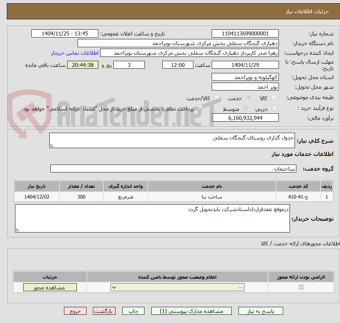This screenshot has height=323, width=340.
Task: Click the delivery city field بویر احمد
Action: coord(245,87)
